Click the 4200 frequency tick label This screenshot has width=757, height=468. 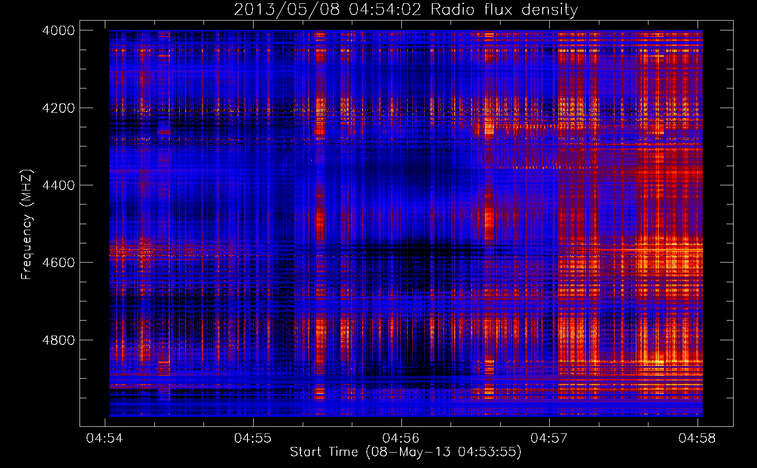click(58, 108)
